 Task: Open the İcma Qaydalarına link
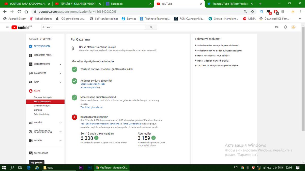tap(132, 124)
